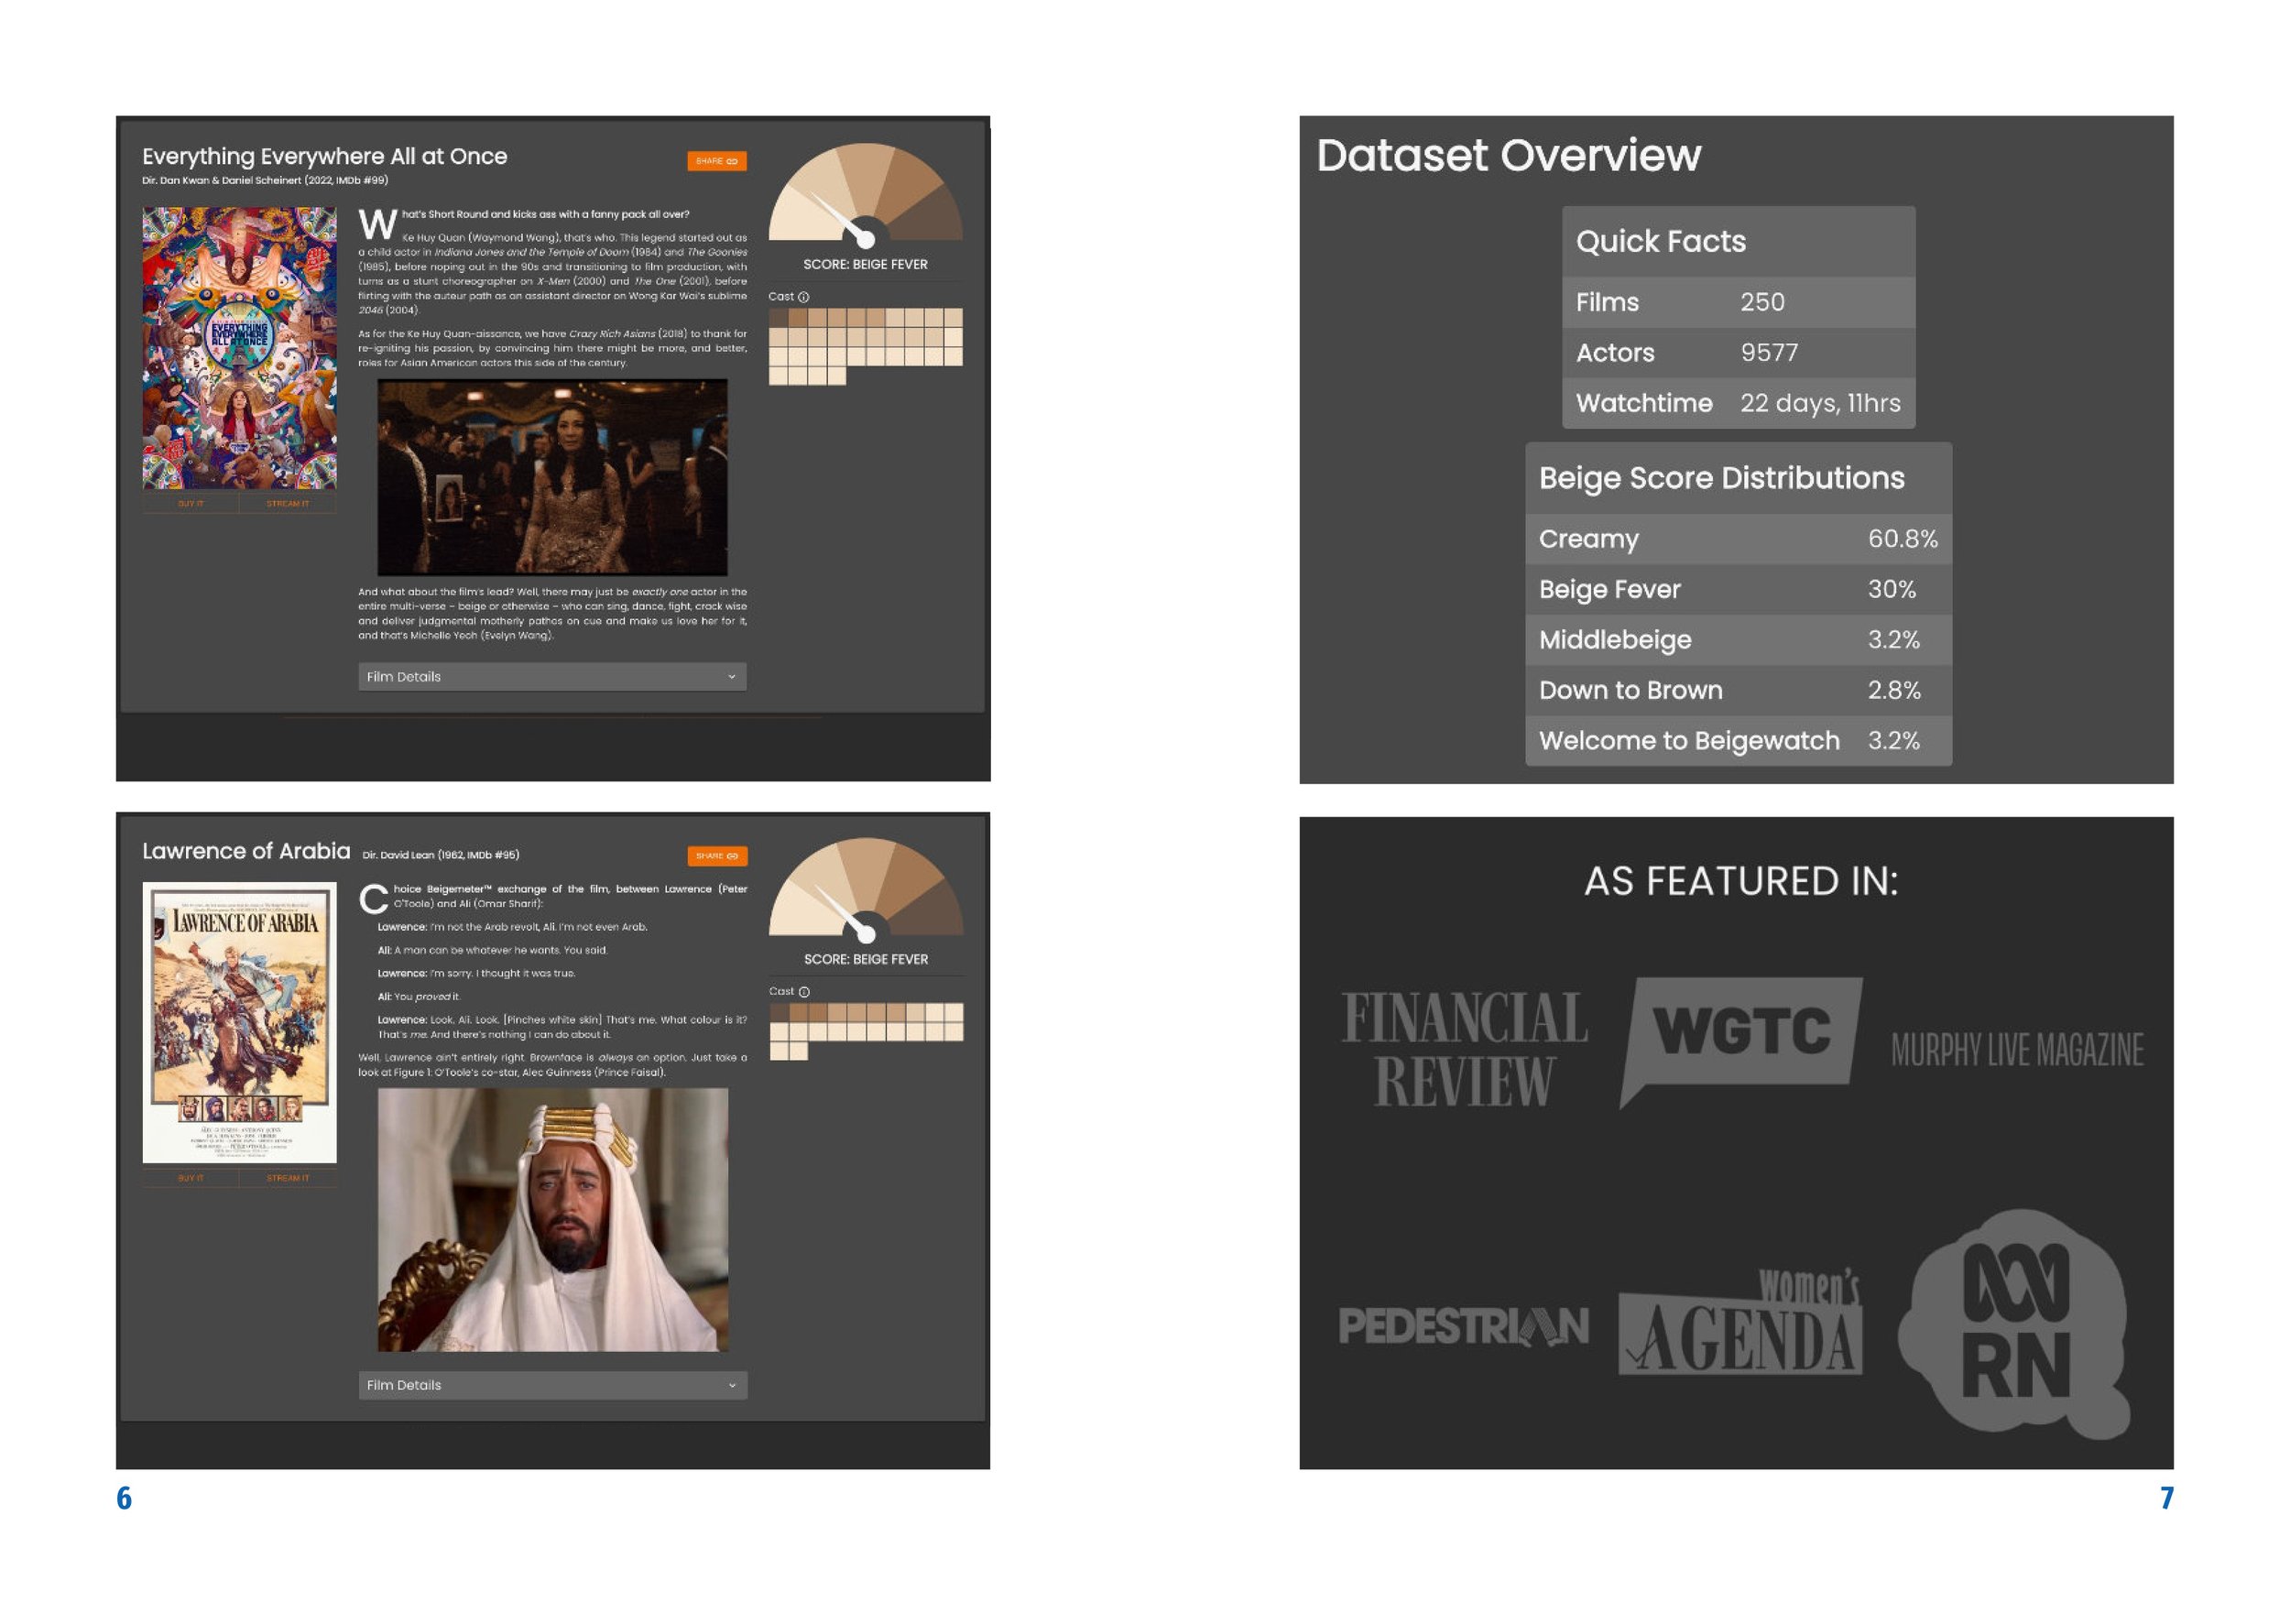Viewport: 2290px width, 1624px height.
Task: Click the Middlebeige 3.2% row
Action: (x=1738, y=640)
